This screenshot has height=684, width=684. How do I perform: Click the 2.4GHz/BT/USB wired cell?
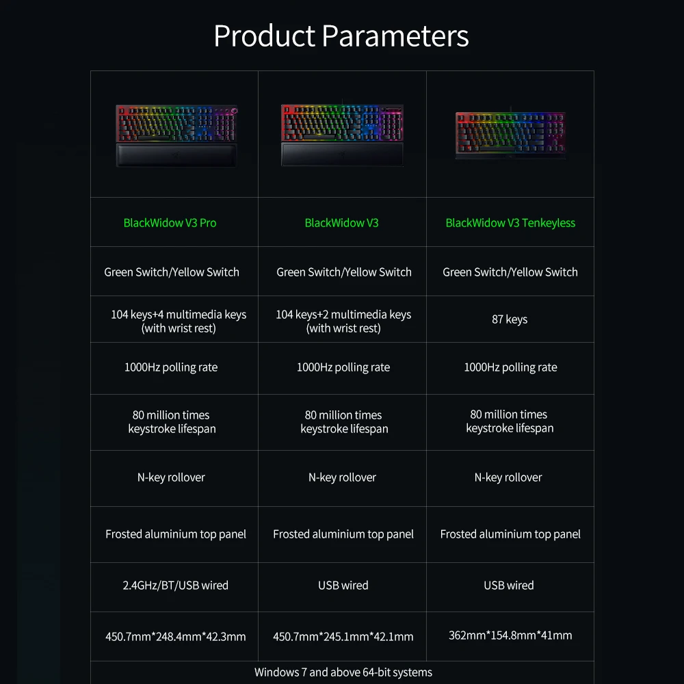(x=174, y=587)
